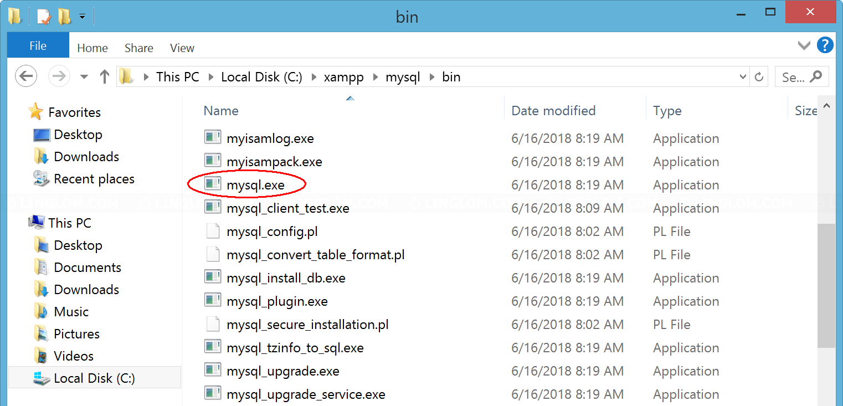Open the recent locations dropdown arrow
The width and height of the screenshot is (843, 406).
click(x=84, y=77)
